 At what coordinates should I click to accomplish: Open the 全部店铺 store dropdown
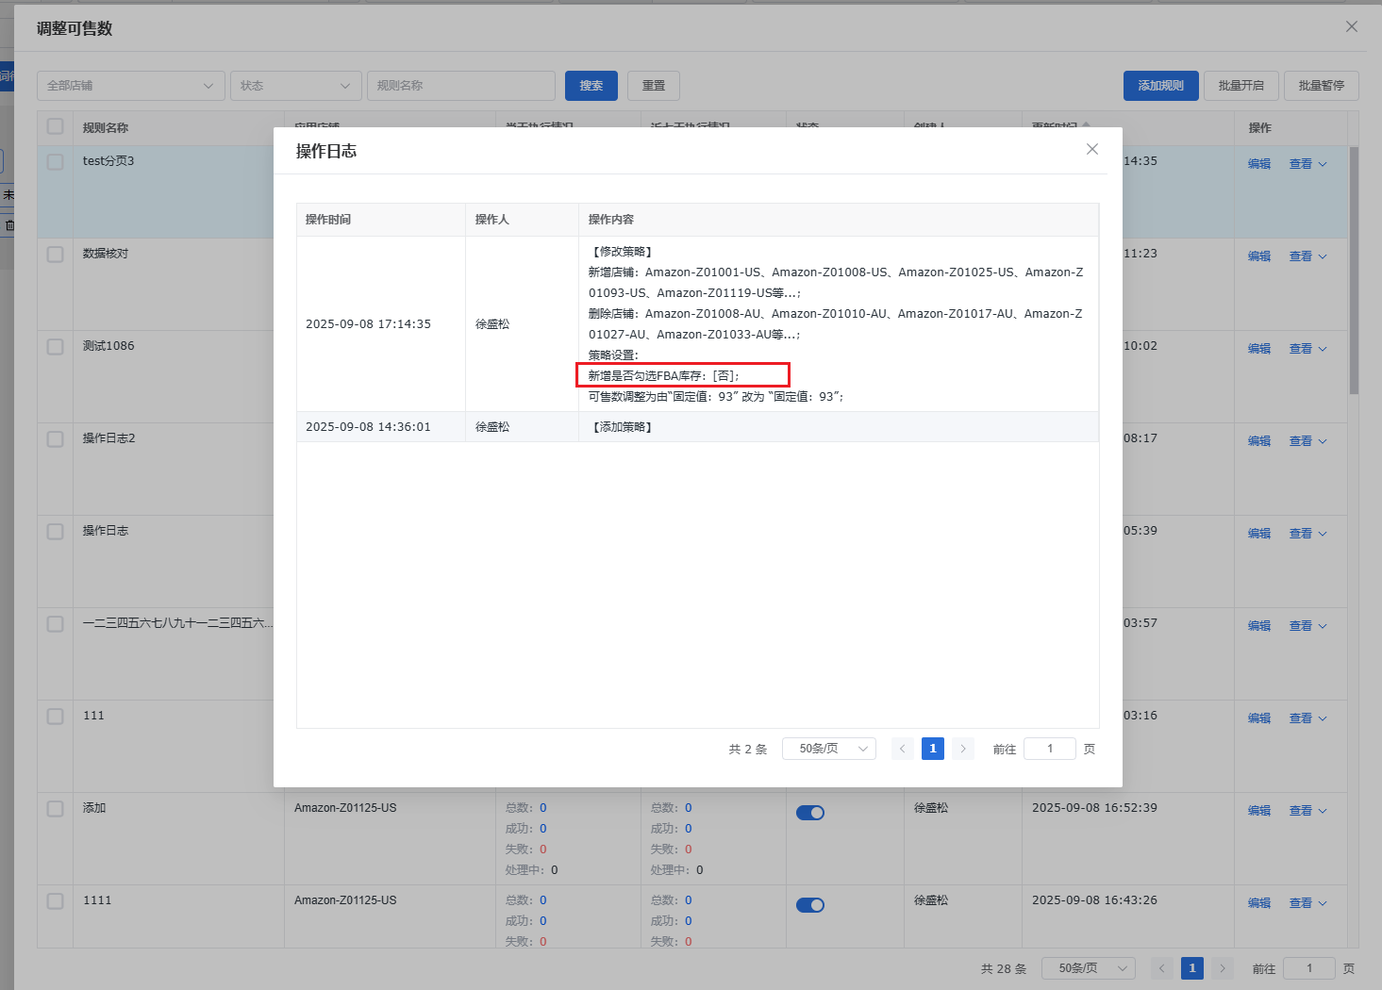131,86
